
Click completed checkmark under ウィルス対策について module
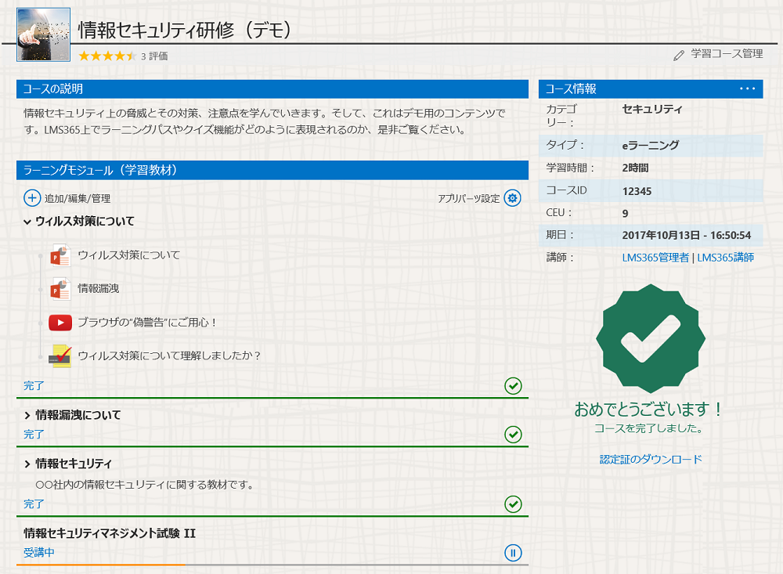coord(513,385)
